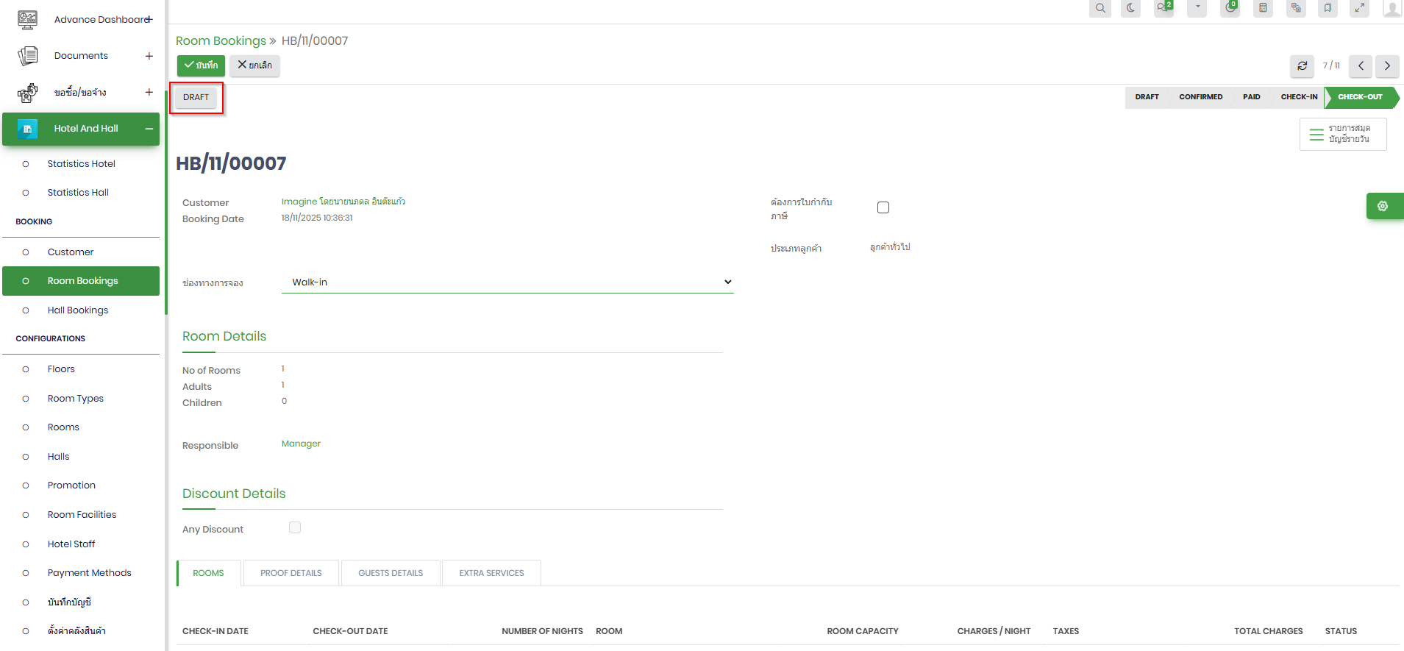Viewport: 1404px width, 651px height.
Task: Open the Walk-in booking channel dropdown
Action: 507,282
